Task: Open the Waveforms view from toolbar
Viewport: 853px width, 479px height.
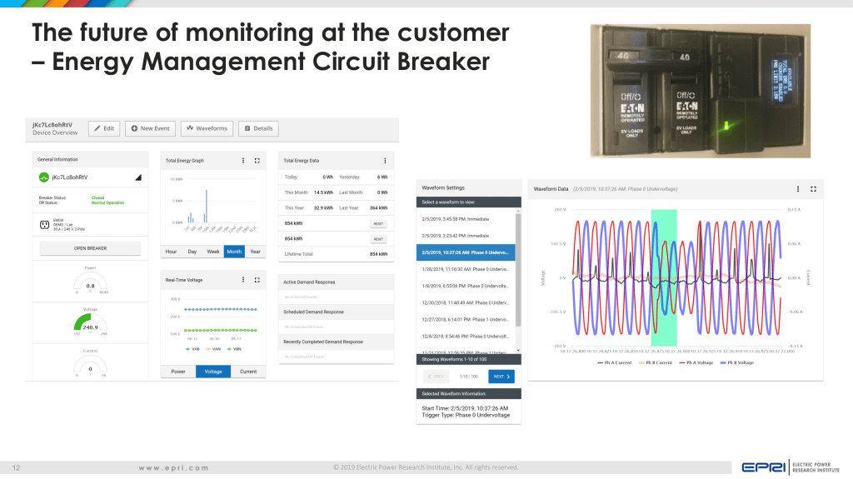Action: coord(207,128)
